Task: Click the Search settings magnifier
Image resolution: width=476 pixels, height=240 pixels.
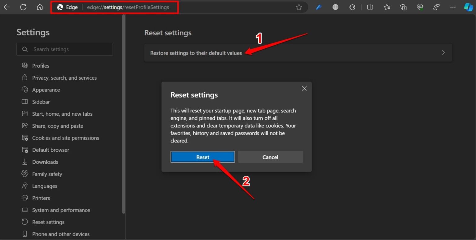Action: tap(25, 49)
